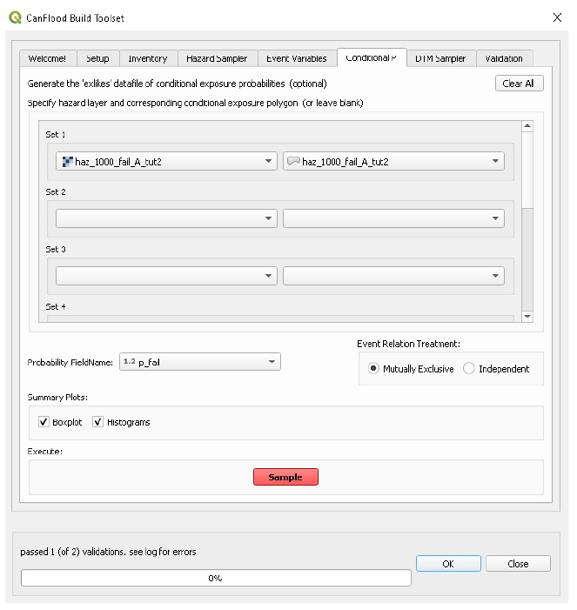
Task: Click scroll down arrow in sets list
Action: pyautogui.click(x=527, y=316)
